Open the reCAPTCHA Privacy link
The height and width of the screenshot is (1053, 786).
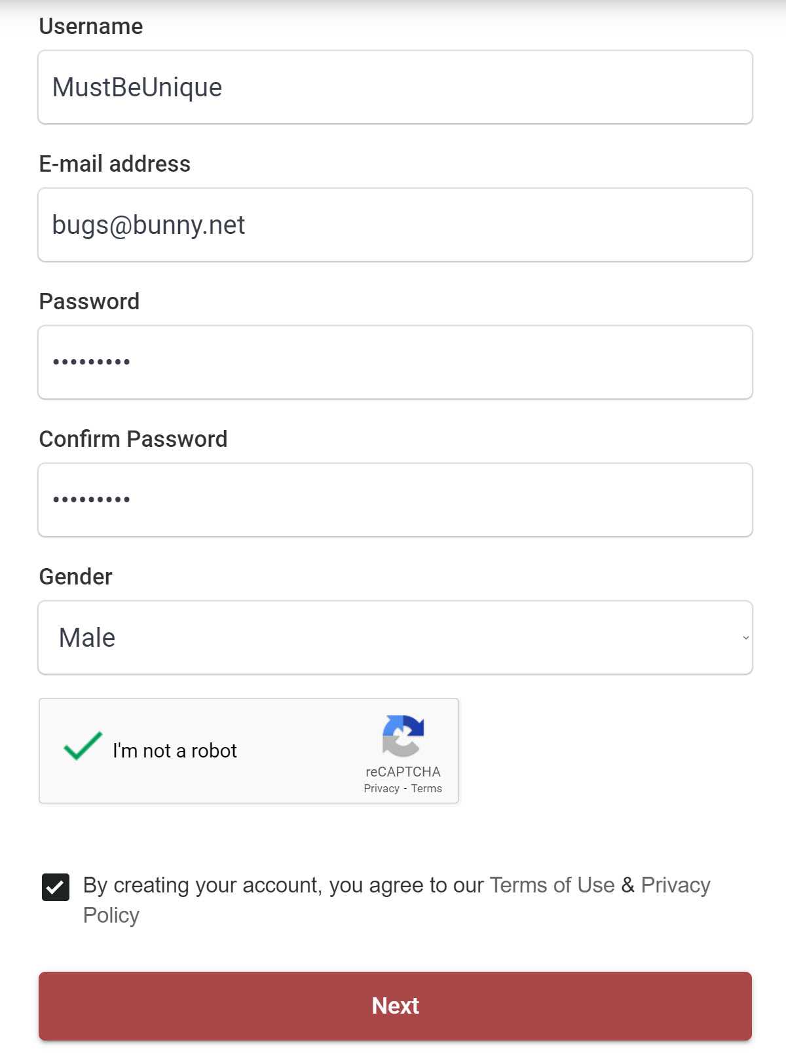pos(381,788)
